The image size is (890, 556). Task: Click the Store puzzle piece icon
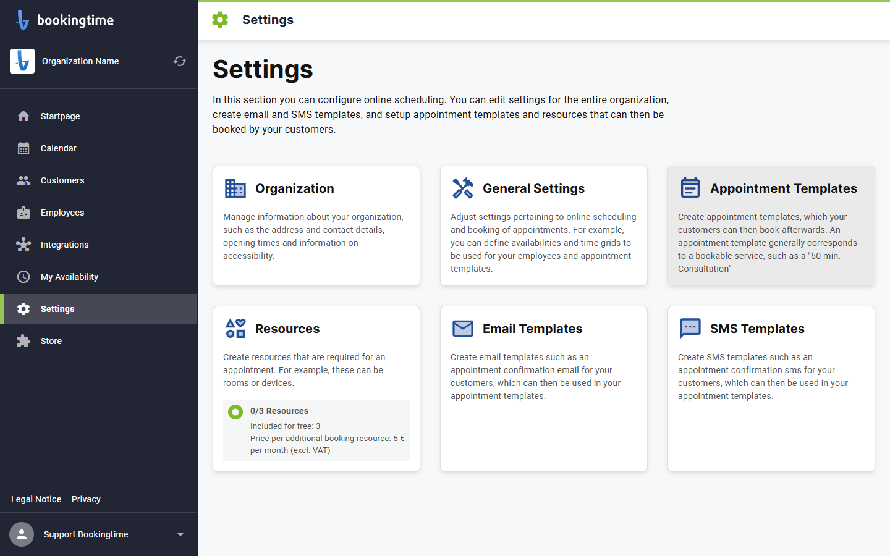(23, 341)
